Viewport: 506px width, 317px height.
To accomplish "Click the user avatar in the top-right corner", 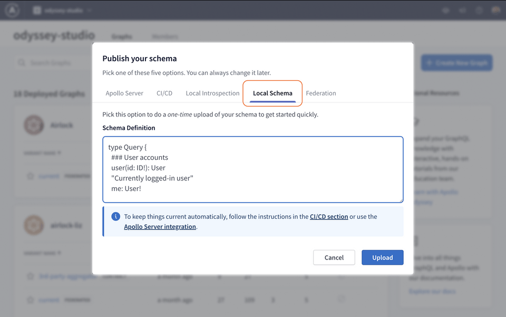I will (x=495, y=9).
